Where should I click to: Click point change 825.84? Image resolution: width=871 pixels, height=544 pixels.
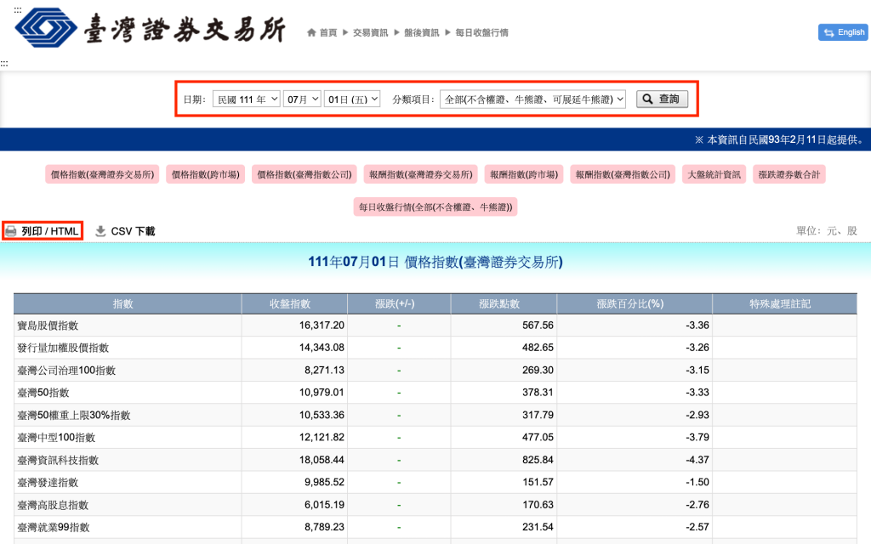(x=538, y=460)
